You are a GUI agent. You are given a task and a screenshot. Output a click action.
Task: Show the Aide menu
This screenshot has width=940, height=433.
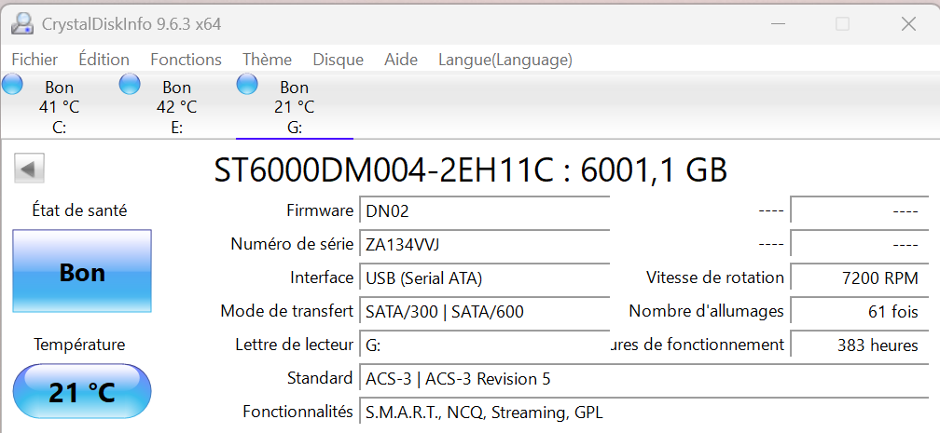401,60
